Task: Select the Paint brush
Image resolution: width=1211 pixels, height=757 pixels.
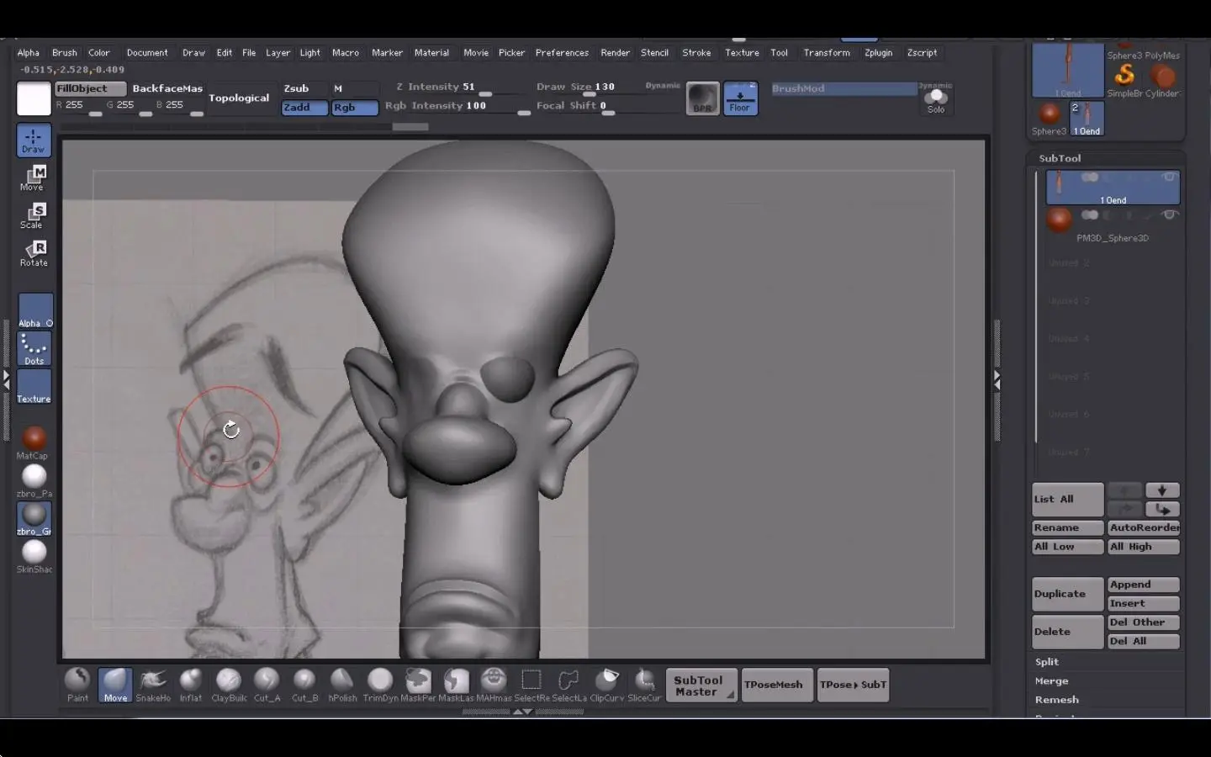Action: (77, 685)
